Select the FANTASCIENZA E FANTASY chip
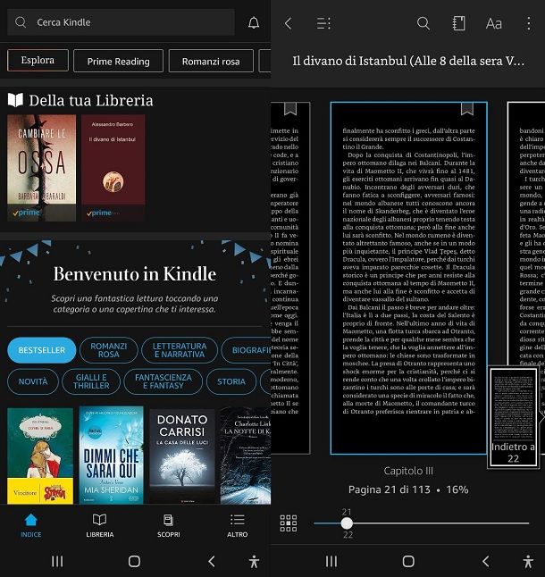 tap(163, 381)
